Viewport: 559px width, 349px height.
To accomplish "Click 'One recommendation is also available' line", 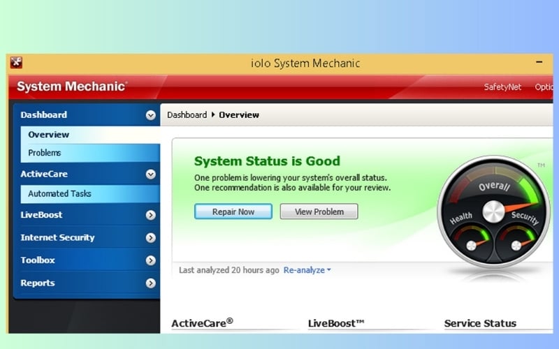I will tap(292, 187).
